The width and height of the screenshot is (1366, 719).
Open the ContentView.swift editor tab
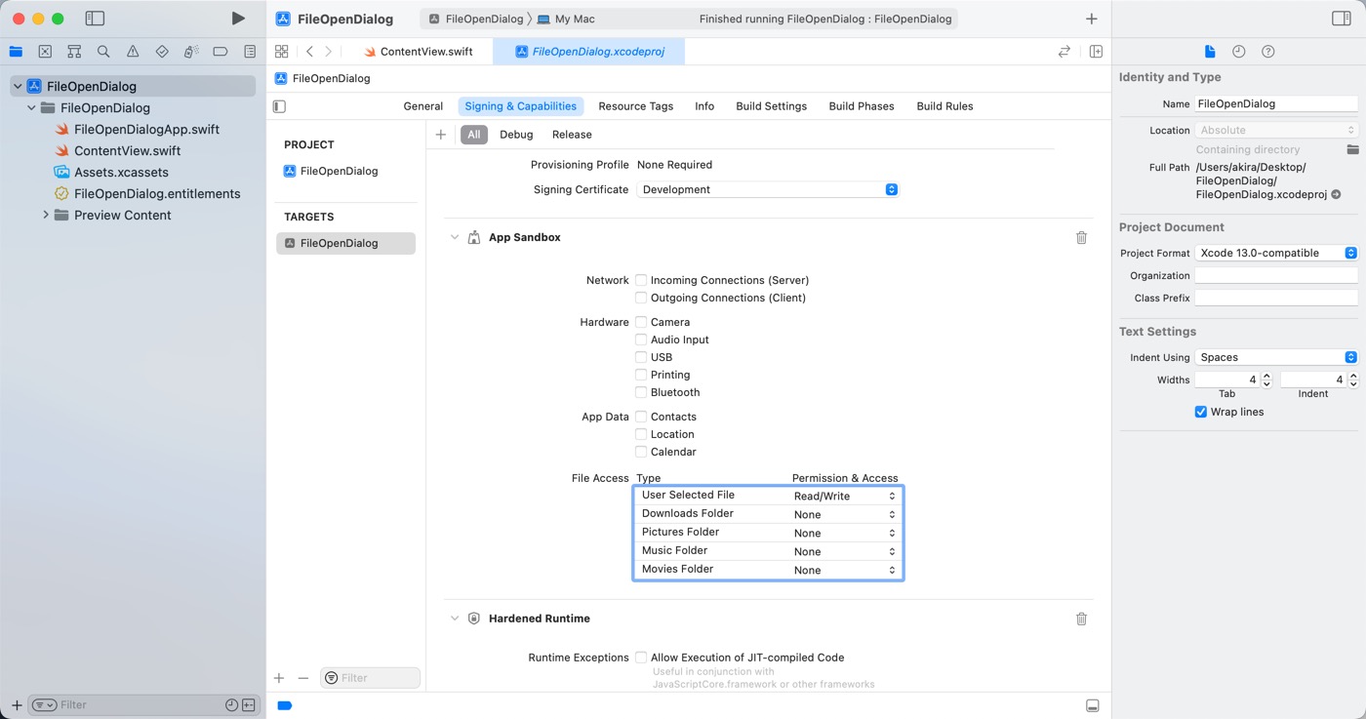click(x=419, y=52)
